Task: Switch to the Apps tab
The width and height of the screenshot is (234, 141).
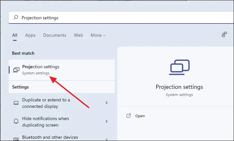Action: pyautogui.click(x=30, y=35)
